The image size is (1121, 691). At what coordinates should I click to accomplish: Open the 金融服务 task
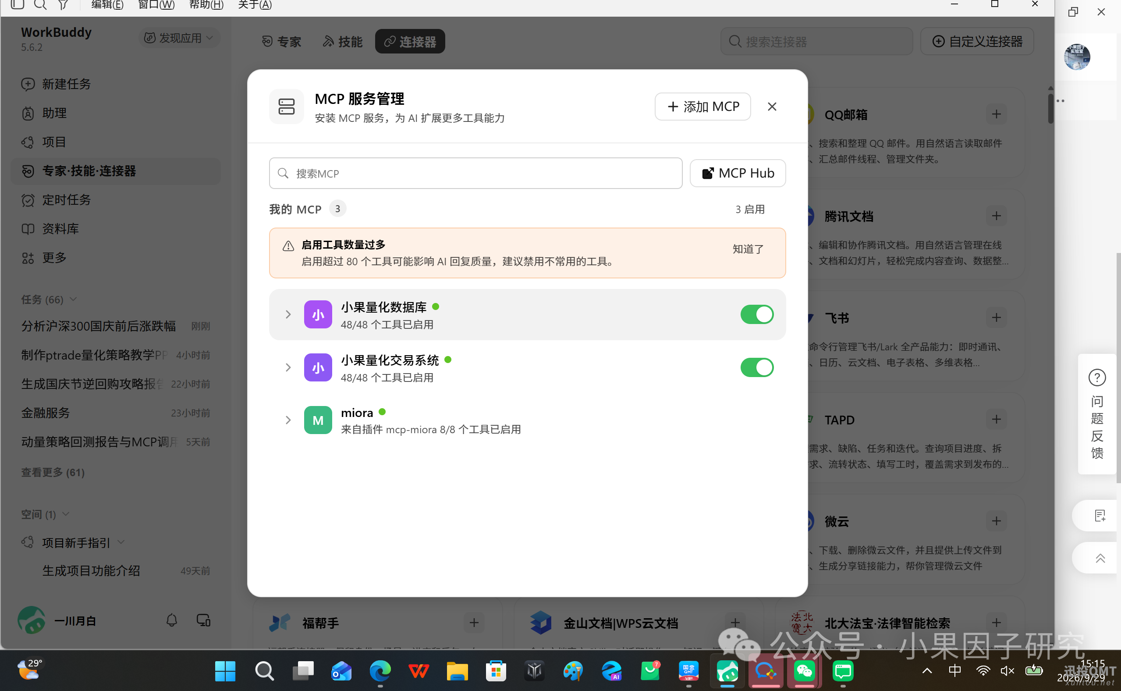coord(116,413)
